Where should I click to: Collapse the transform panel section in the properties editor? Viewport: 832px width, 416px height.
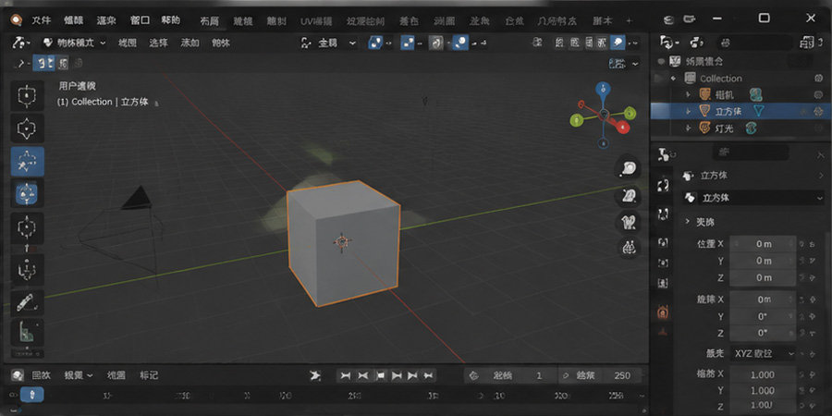point(688,221)
